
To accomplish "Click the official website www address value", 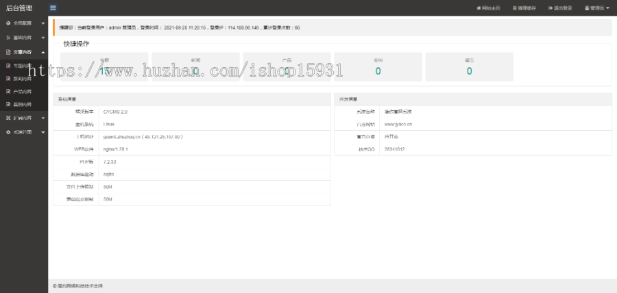I will point(398,124).
